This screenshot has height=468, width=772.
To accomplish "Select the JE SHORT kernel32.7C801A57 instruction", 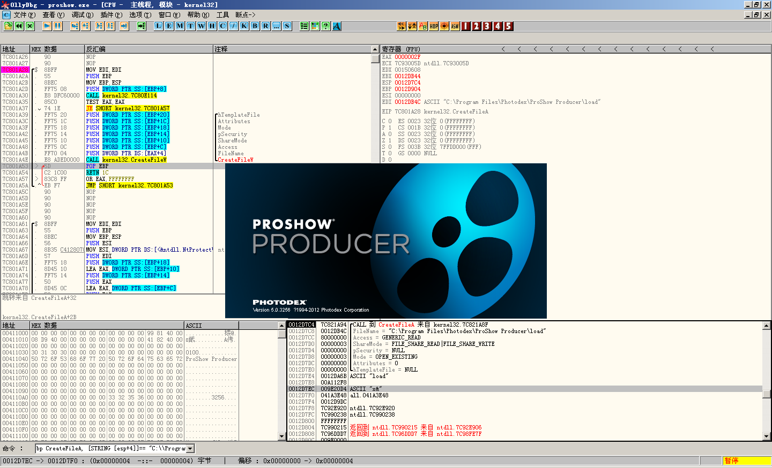I will click(x=128, y=108).
